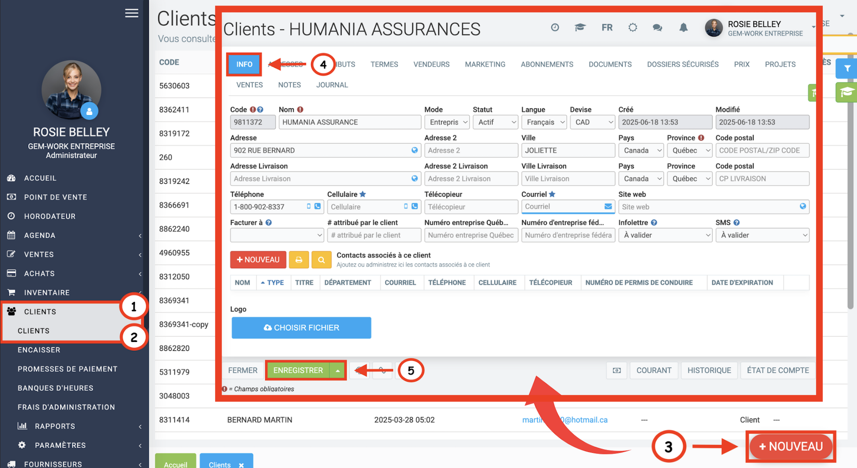Click the graduation cap help icon
This screenshot has width=857, height=468.
tap(580, 28)
